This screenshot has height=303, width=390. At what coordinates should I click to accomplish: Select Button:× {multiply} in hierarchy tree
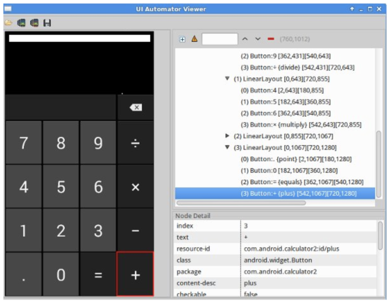(301, 125)
